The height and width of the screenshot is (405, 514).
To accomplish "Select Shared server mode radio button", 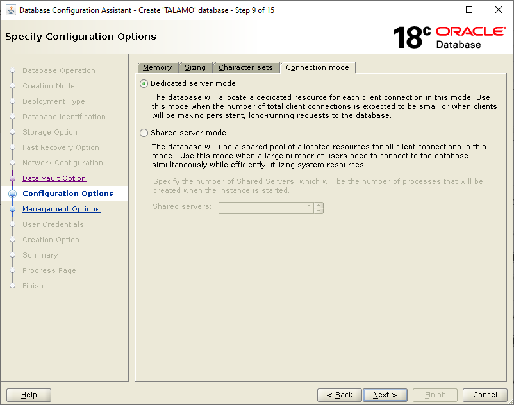I will 144,133.
